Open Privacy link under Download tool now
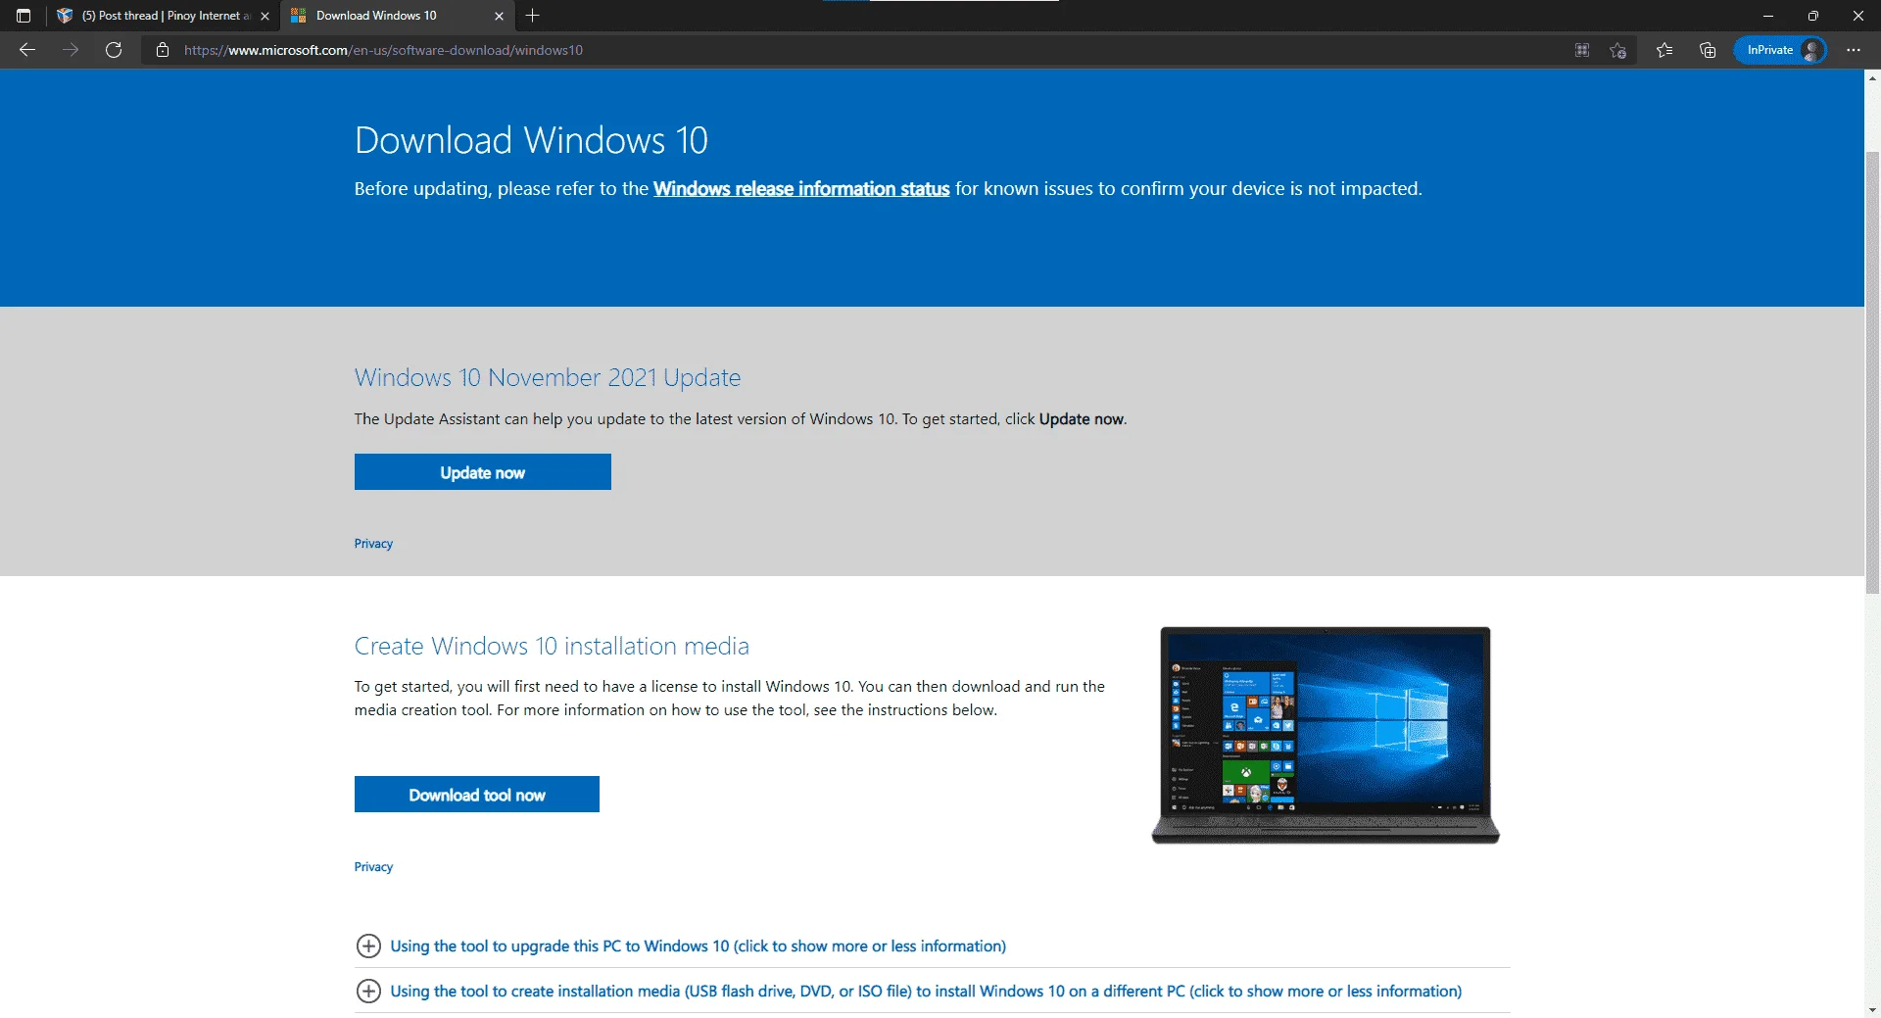 pos(373,867)
